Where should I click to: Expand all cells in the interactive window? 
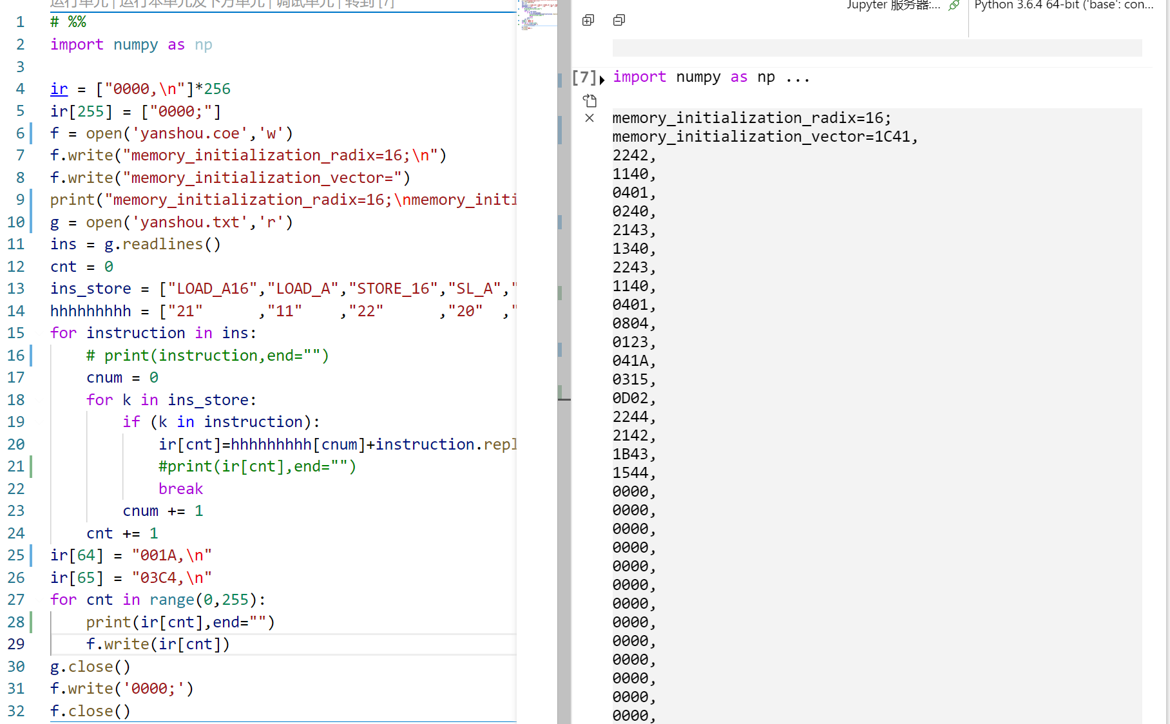click(x=588, y=21)
